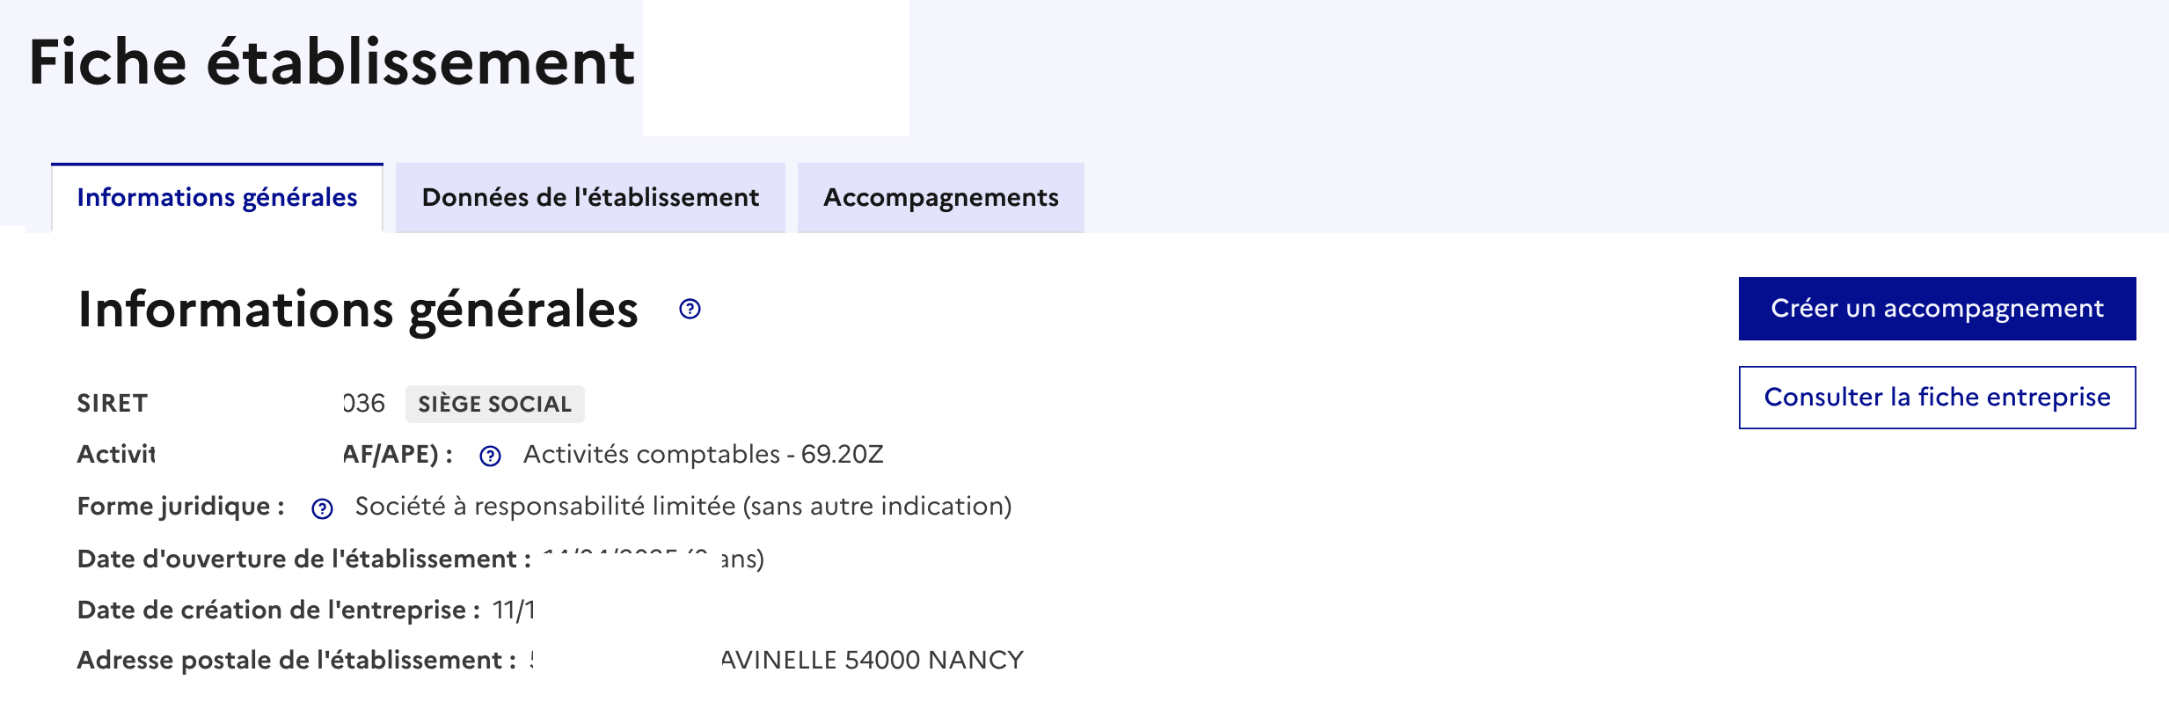Click Consulter la fiche entreprise

point(1937,398)
